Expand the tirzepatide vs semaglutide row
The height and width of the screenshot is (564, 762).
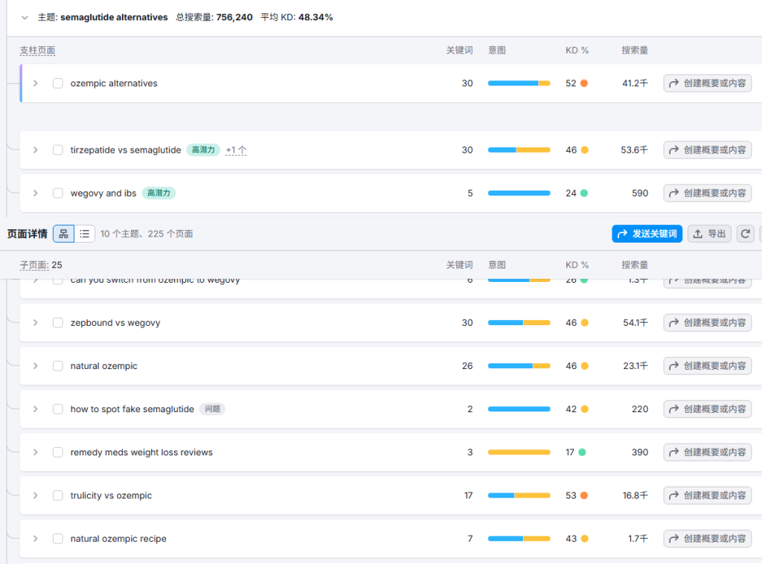point(36,150)
